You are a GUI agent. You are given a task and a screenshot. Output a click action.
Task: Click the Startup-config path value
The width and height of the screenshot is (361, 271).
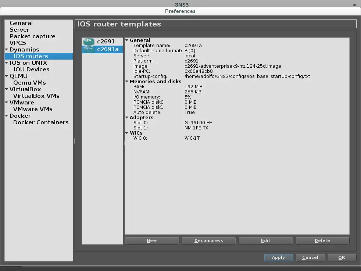pos(247,76)
